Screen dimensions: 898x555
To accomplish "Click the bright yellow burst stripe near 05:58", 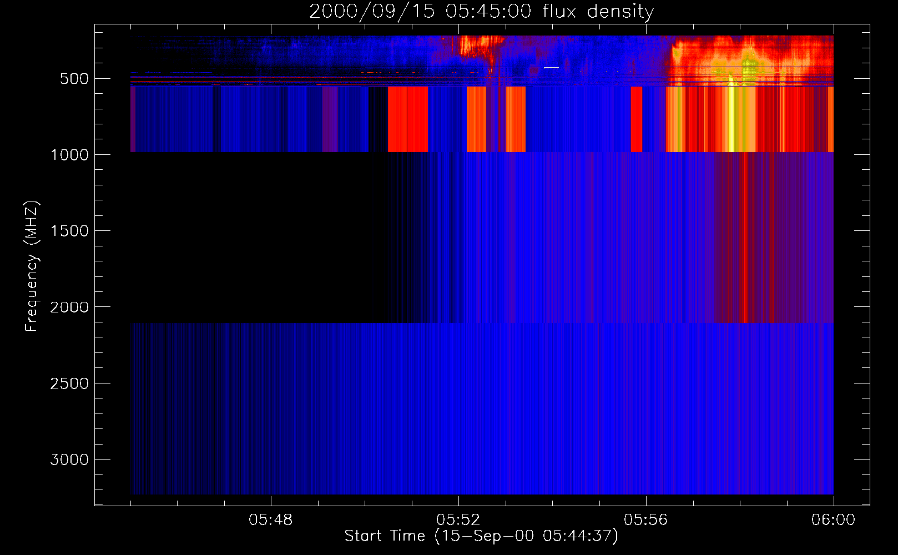I will tap(731, 119).
